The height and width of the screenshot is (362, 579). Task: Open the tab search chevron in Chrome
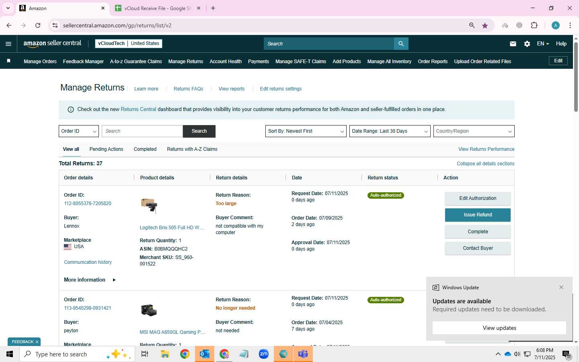8,8
